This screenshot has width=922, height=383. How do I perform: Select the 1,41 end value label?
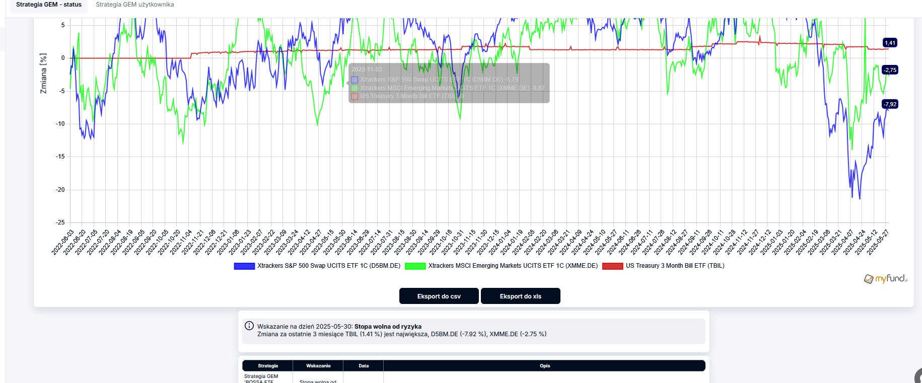click(x=890, y=43)
